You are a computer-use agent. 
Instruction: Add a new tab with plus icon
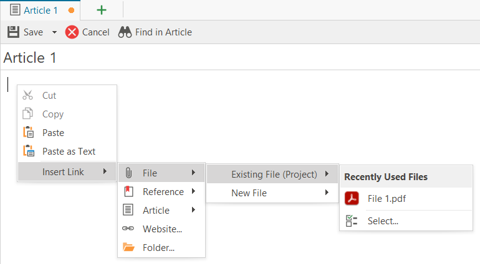tap(102, 10)
